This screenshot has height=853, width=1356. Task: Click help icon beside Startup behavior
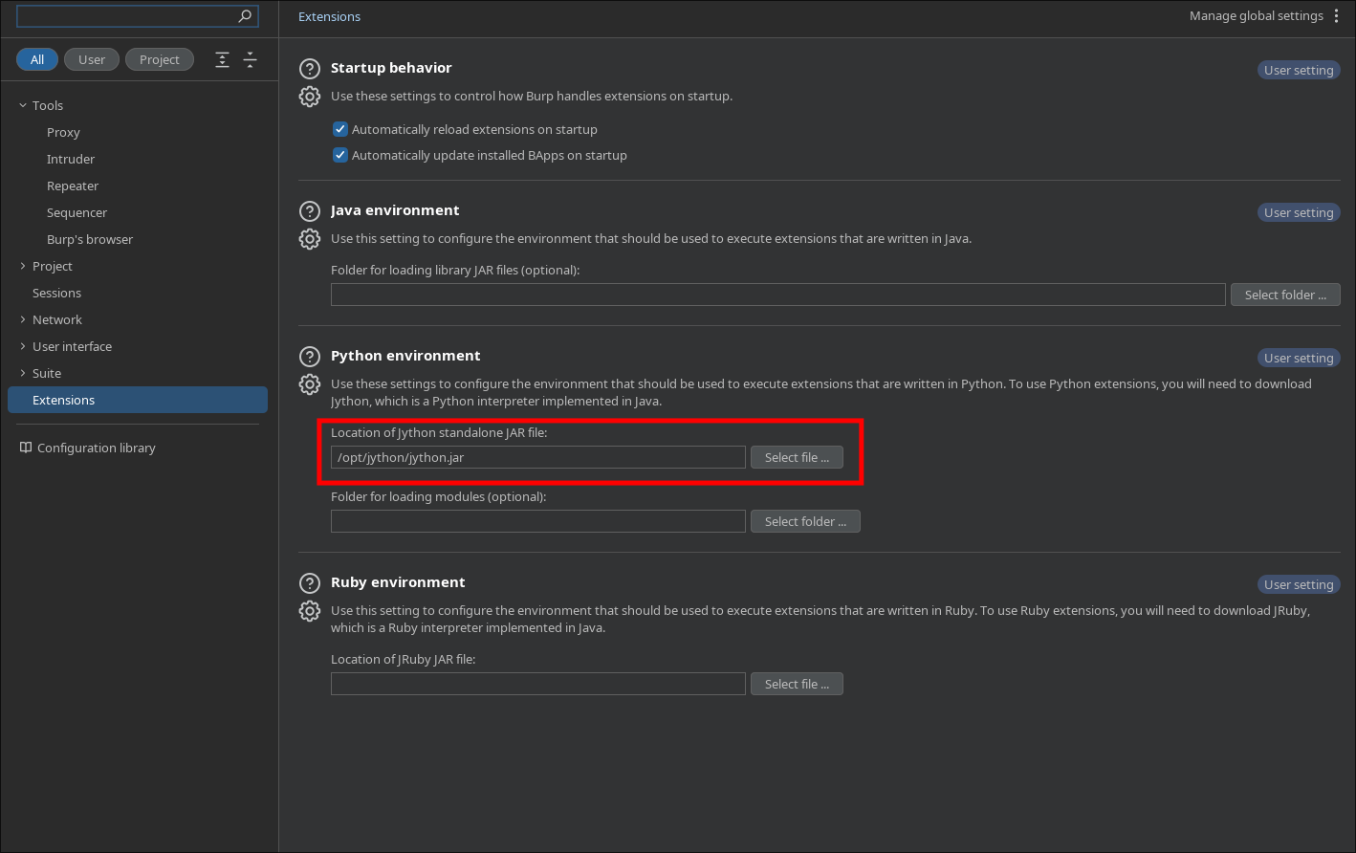310,69
